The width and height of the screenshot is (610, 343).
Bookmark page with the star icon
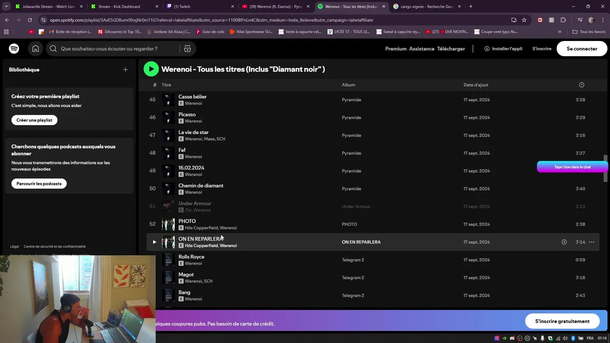click(x=524, y=20)
